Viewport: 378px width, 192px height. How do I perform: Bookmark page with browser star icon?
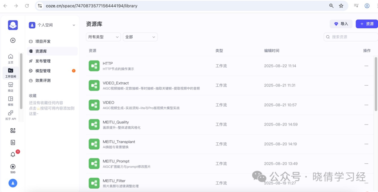click(x=341, y=6)
